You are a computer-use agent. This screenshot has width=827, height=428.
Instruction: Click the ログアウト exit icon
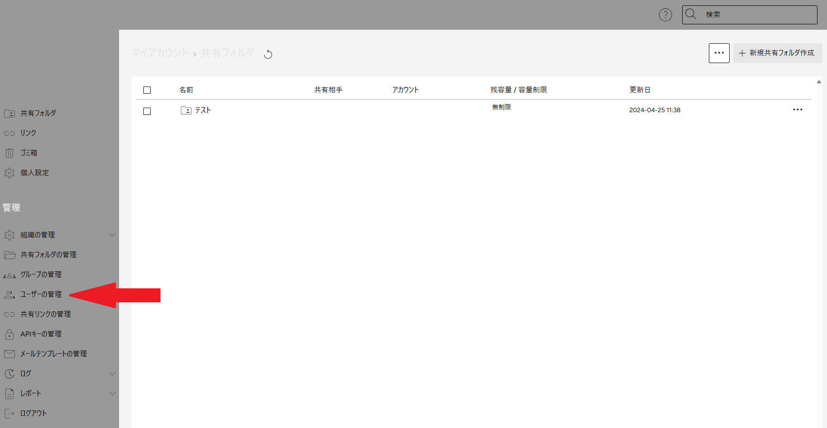(9, 413)
